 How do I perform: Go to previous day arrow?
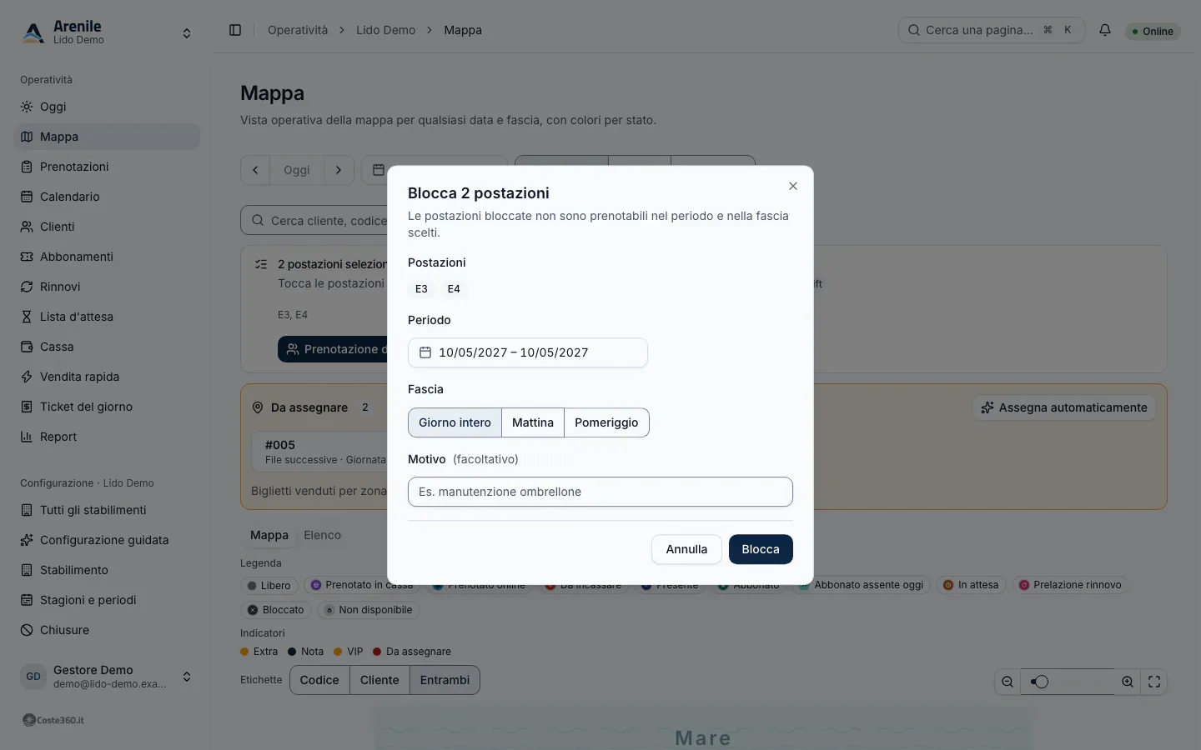(255, 170)
